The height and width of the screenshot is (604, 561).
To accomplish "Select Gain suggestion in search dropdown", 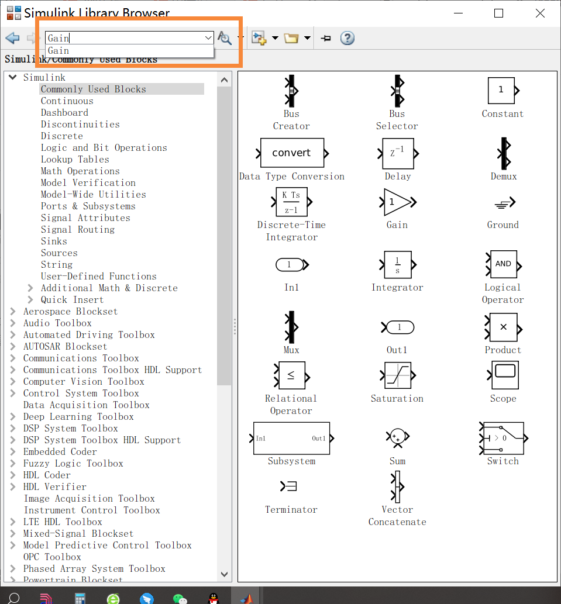I will point(129,51).
